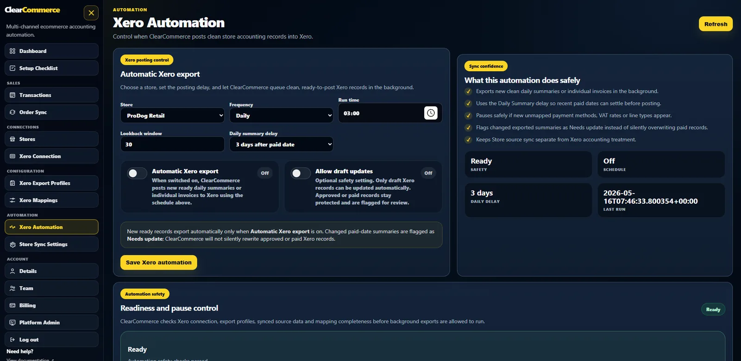Click the Xero Mappings sliders icon

pyautogui.click(x=13, y=200)
